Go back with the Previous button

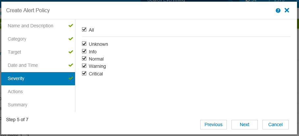[x=213, y=124]
